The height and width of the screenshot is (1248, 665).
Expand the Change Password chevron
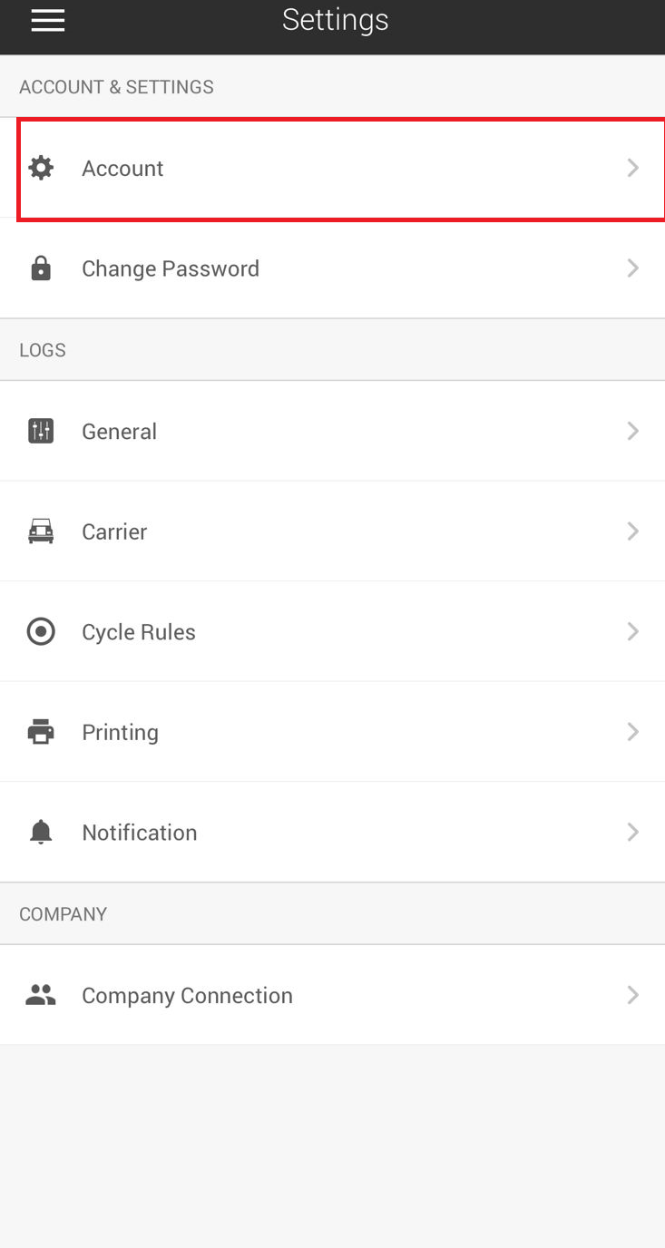[x=633, y=268]
